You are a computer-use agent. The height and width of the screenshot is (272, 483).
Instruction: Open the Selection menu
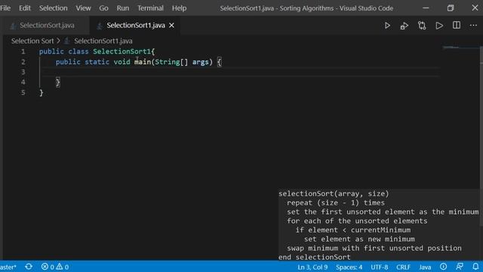pos(54,8)
